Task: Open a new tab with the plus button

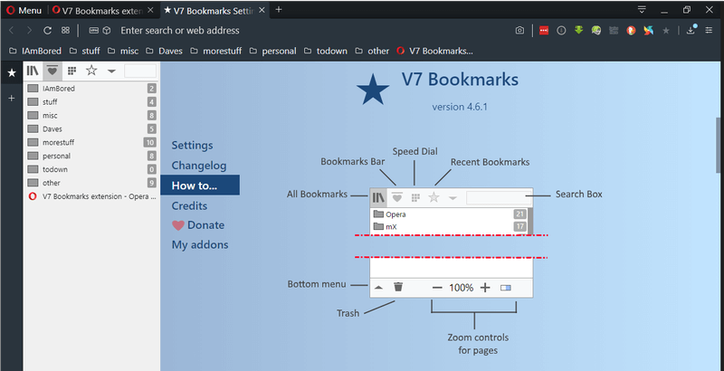Action: tap(279, 10)
